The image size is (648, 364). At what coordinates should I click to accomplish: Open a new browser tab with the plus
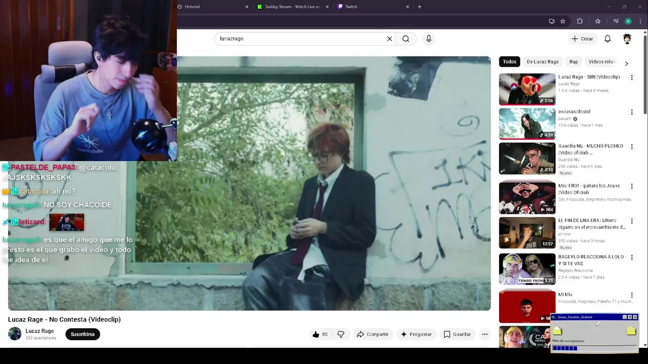[419, 7]
